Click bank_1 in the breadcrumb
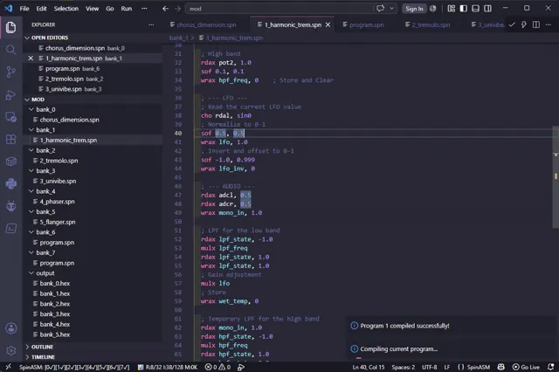The width and height of the screenshot is (559, 372). (178, 38)
